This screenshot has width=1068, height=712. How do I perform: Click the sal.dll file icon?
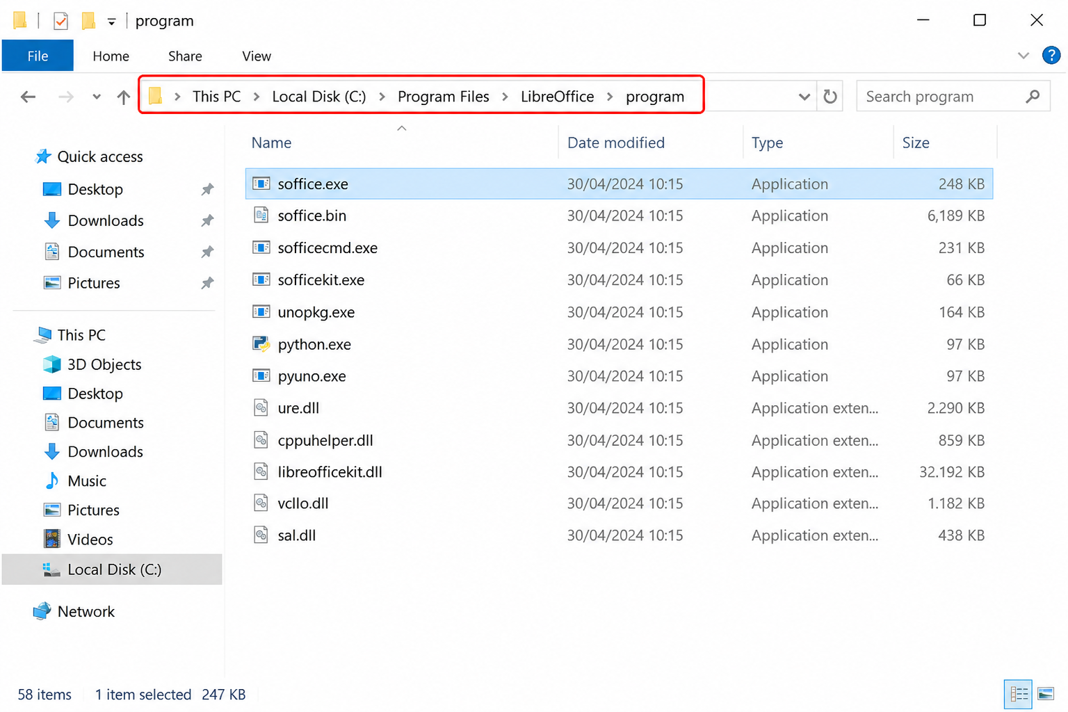point(261,535)
